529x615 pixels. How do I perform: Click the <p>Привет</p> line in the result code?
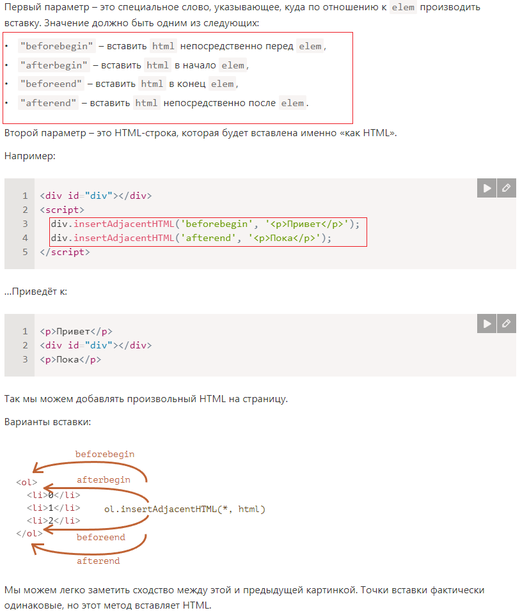point(76,331)
